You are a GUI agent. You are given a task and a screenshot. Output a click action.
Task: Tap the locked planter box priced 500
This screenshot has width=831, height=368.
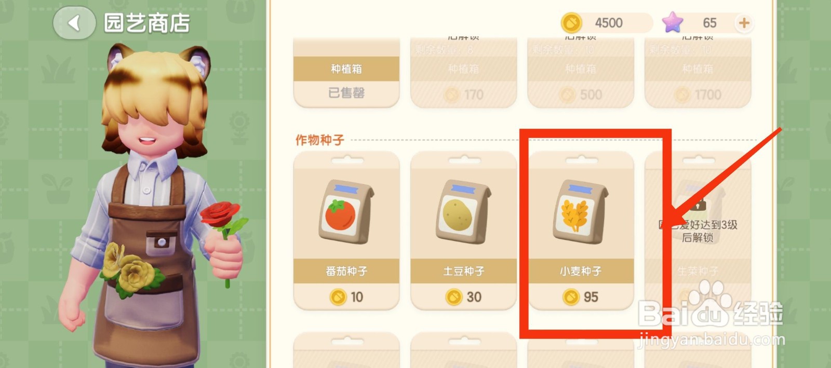point(581,73)
